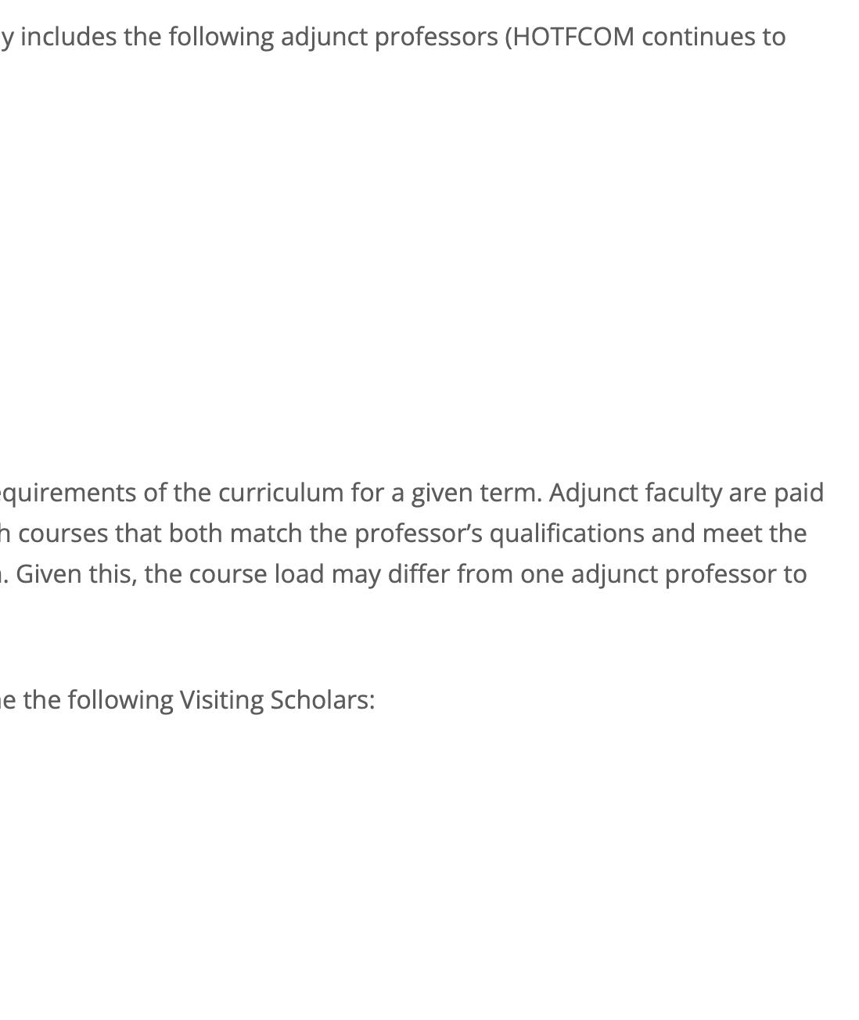Click the word 'the' before 'curriculum'
Viewport: 859px width, 1020px height.
pyautogui.click(x=192, y=493)
